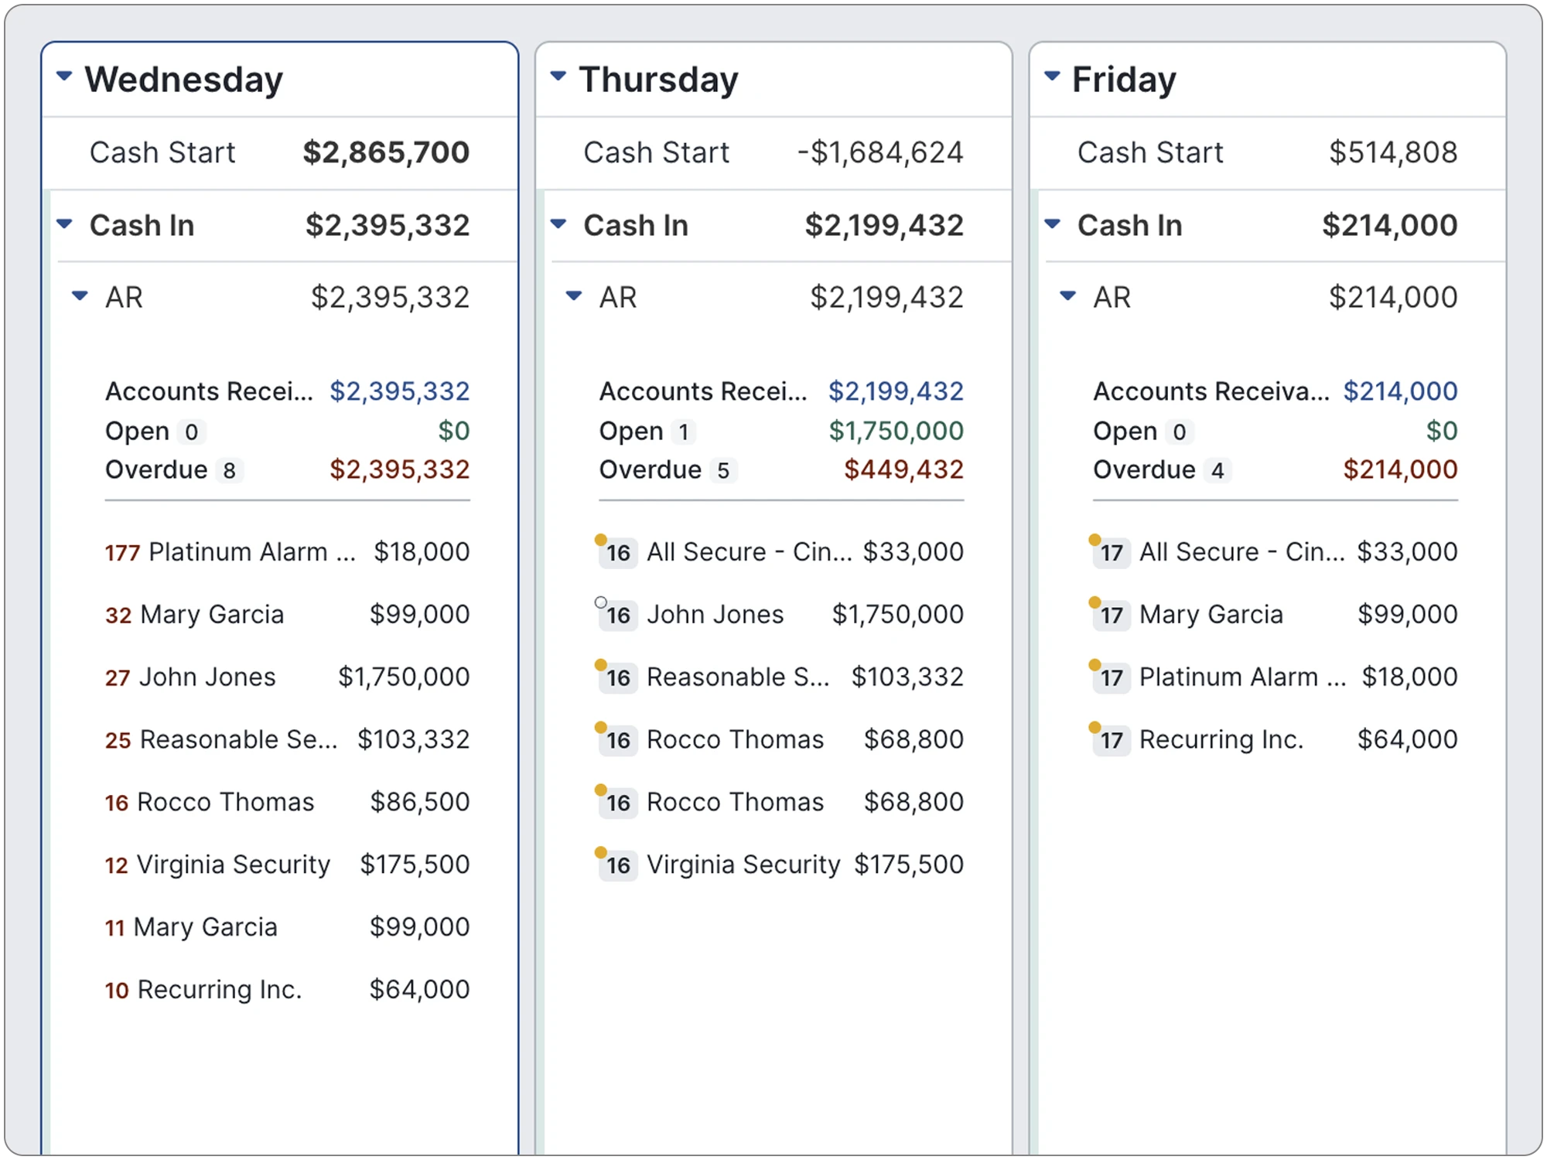Collapse the Friday column header arrow
1547x1160 pixels.
pos(1052,76)
